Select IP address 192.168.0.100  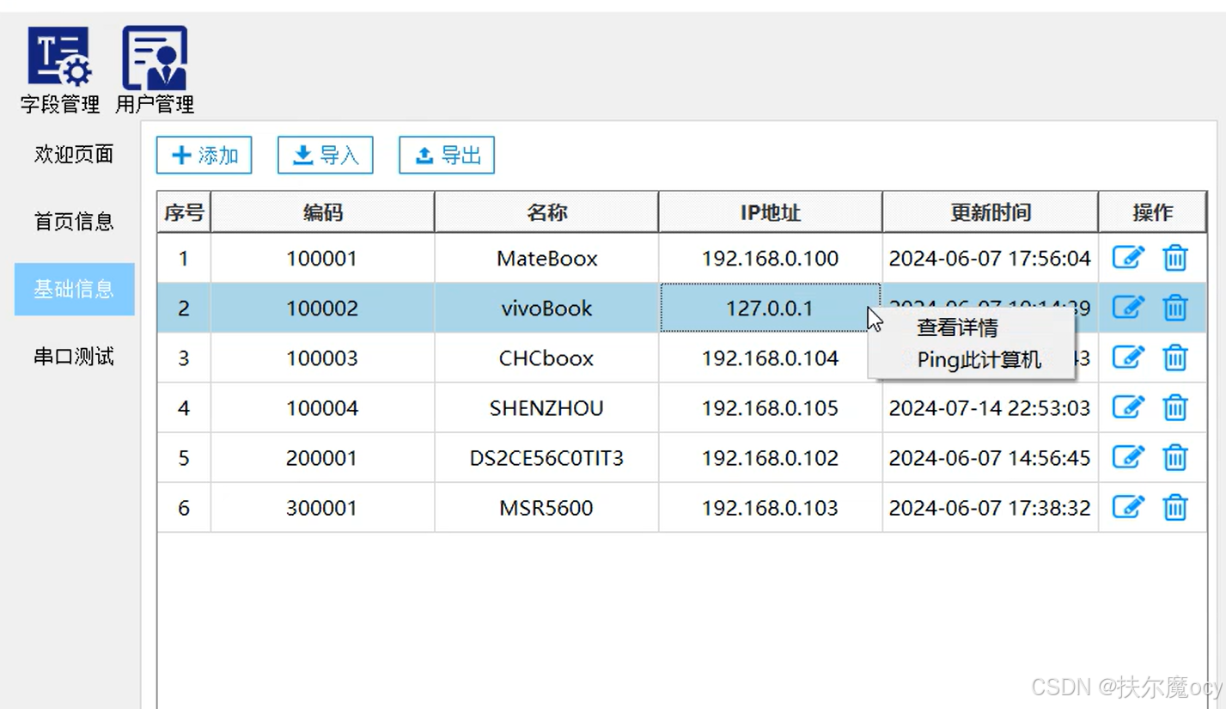pos(771,258)
